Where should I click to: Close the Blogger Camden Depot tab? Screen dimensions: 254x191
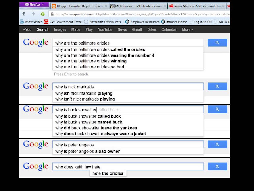click(x=106, y=6)
